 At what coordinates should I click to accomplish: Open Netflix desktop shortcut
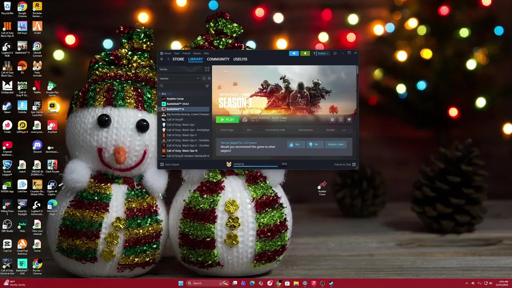(x=37, y=87)
